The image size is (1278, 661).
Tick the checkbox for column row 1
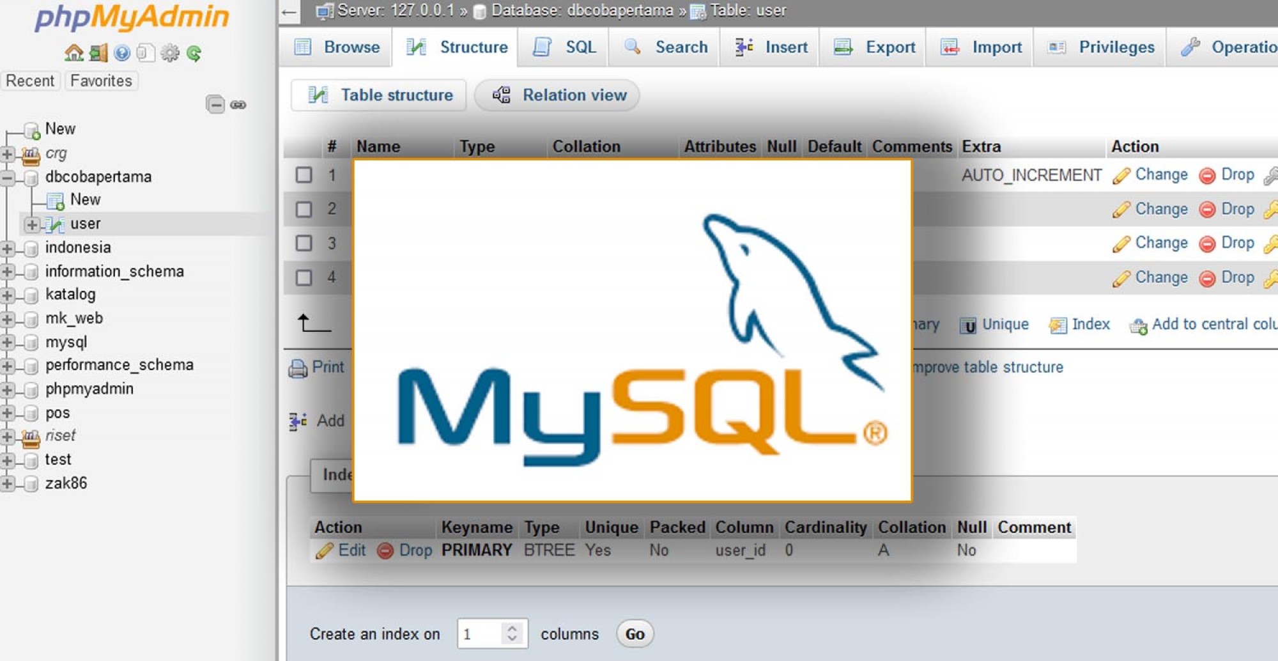304,175
